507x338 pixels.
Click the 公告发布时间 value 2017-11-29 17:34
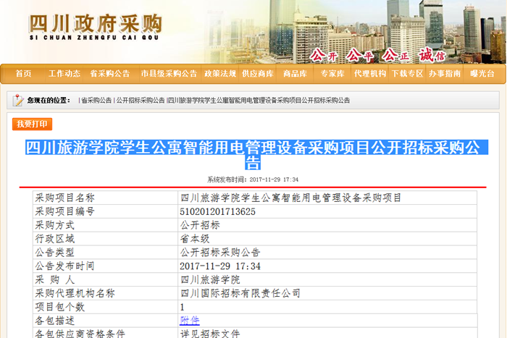click(x=220, y=266)
